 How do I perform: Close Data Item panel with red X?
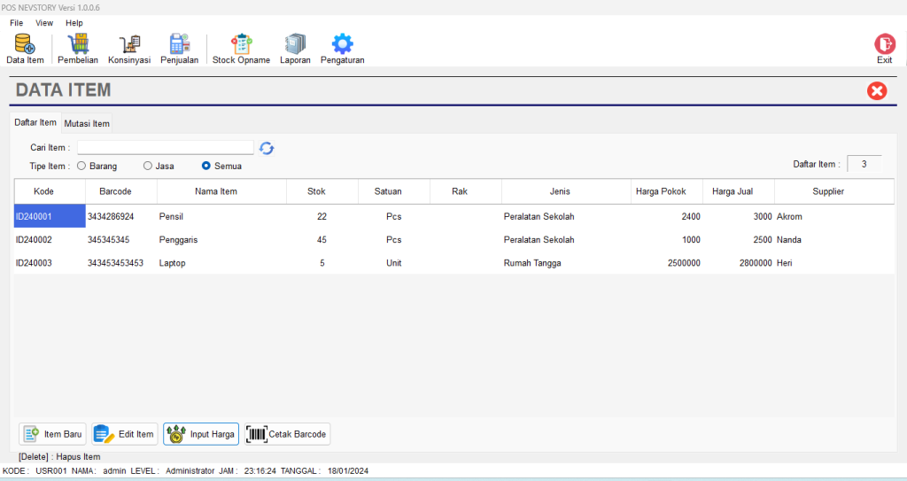pyautogui.click(x=877, y=90)
